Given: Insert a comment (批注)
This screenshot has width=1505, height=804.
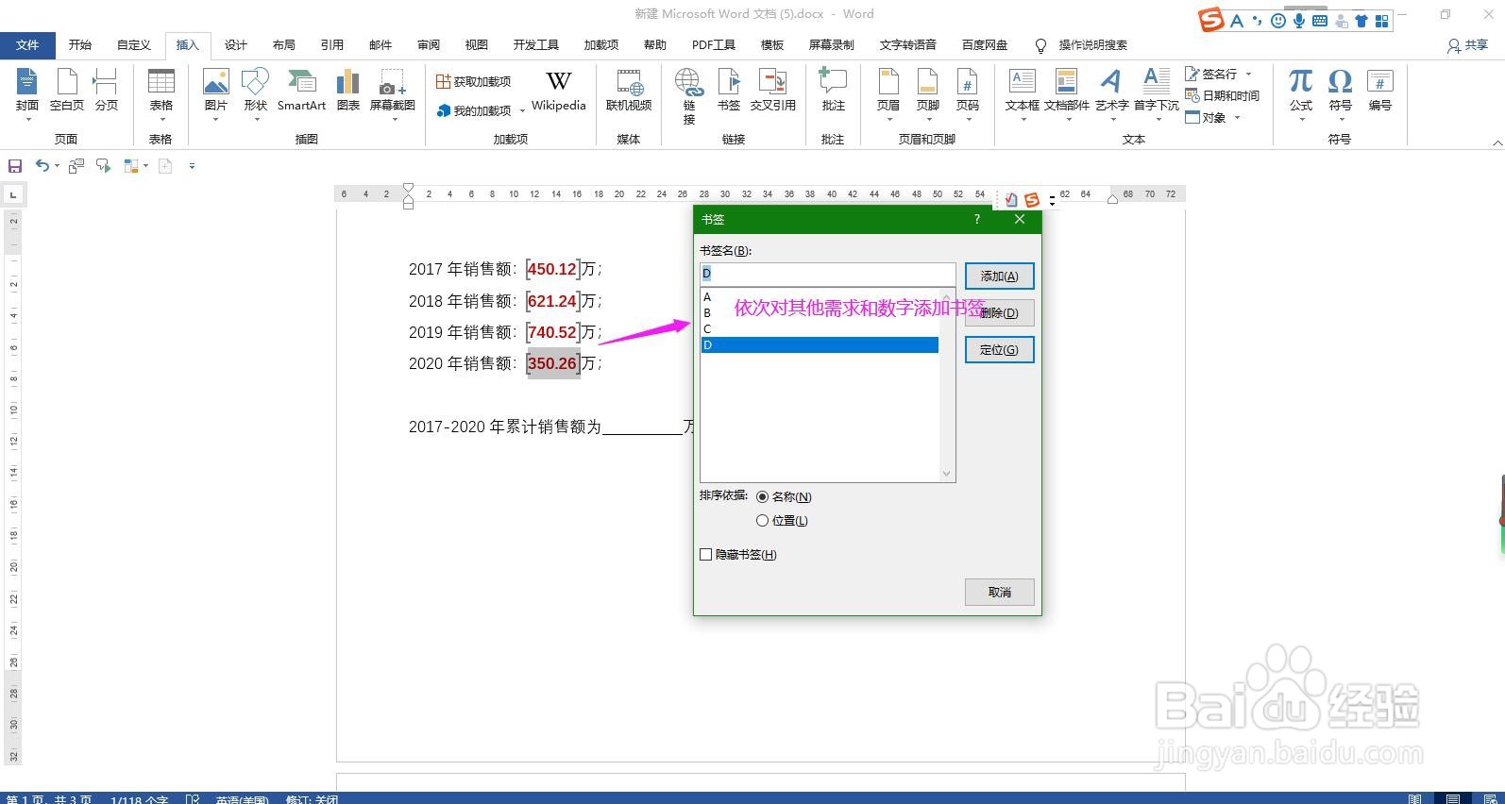Looking at the screenshot, I should [x=833, y=92].
